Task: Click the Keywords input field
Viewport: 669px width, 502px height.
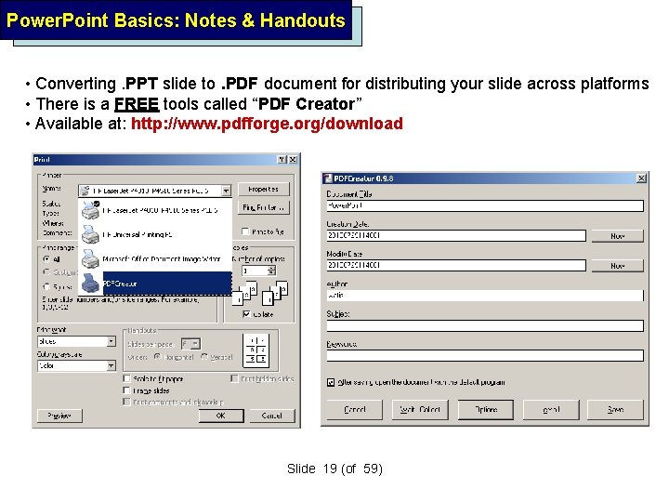Action: tap(485, 355)
